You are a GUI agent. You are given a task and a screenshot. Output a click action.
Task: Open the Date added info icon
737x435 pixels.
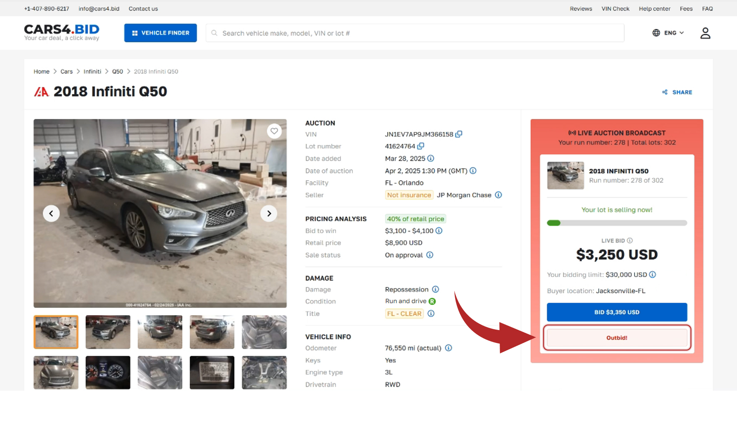point(431,159)
